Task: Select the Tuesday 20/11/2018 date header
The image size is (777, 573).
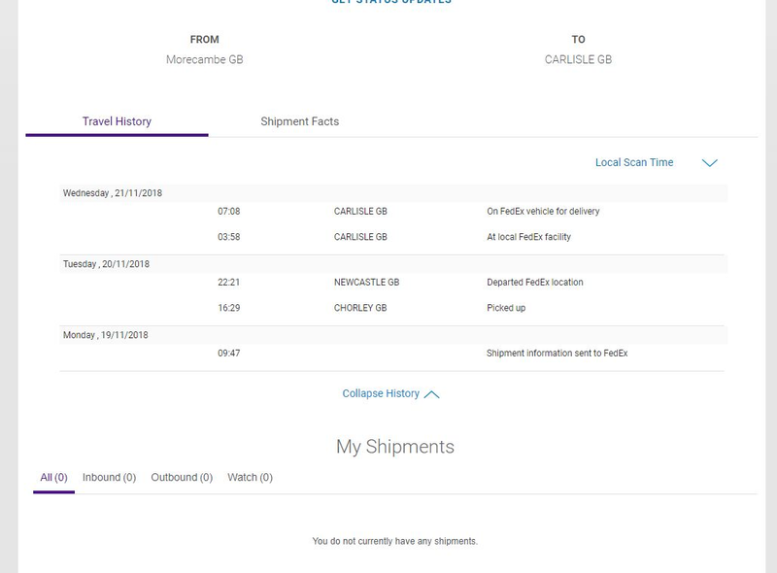Action: (x=393, y=264)
